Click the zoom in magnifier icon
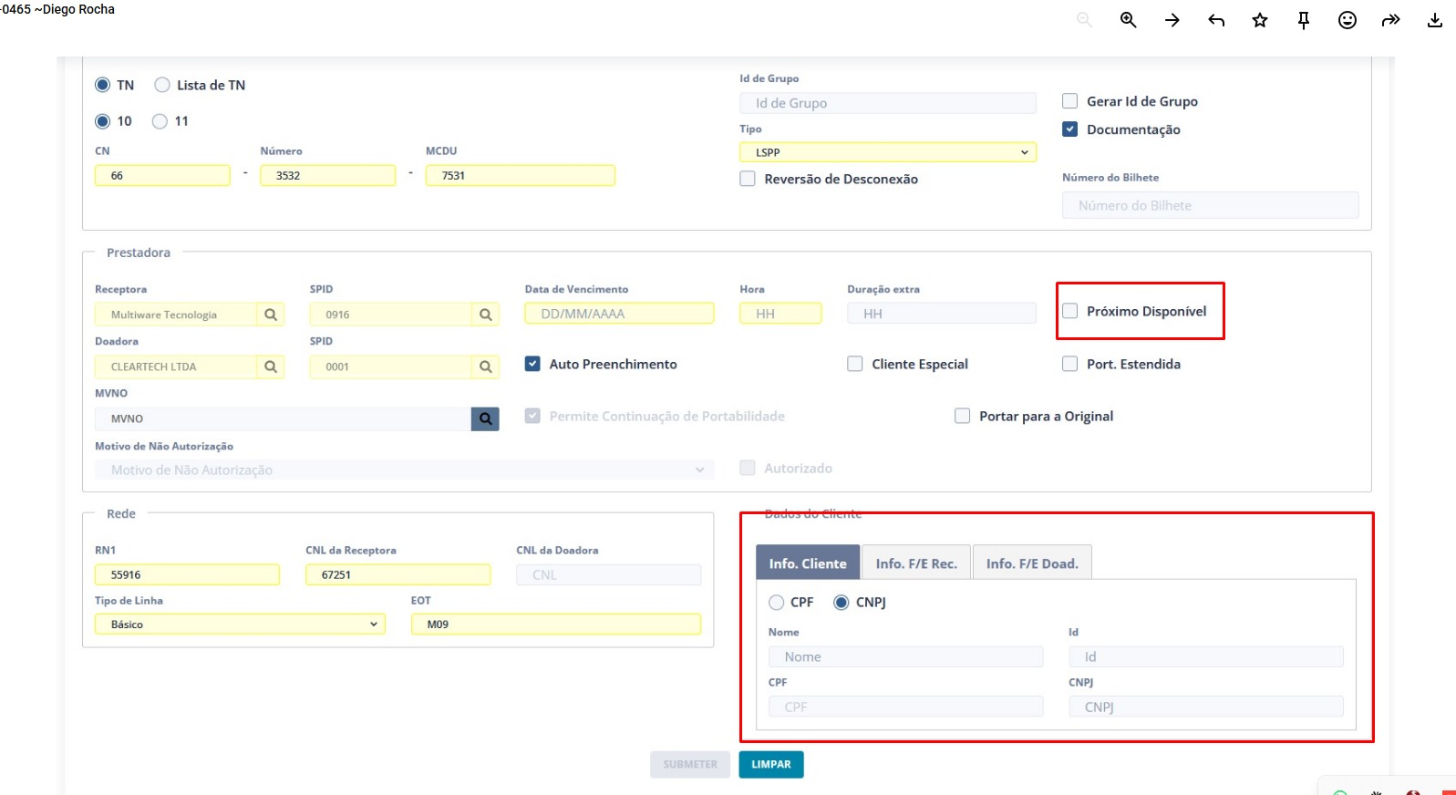 tap(1128, 20)
